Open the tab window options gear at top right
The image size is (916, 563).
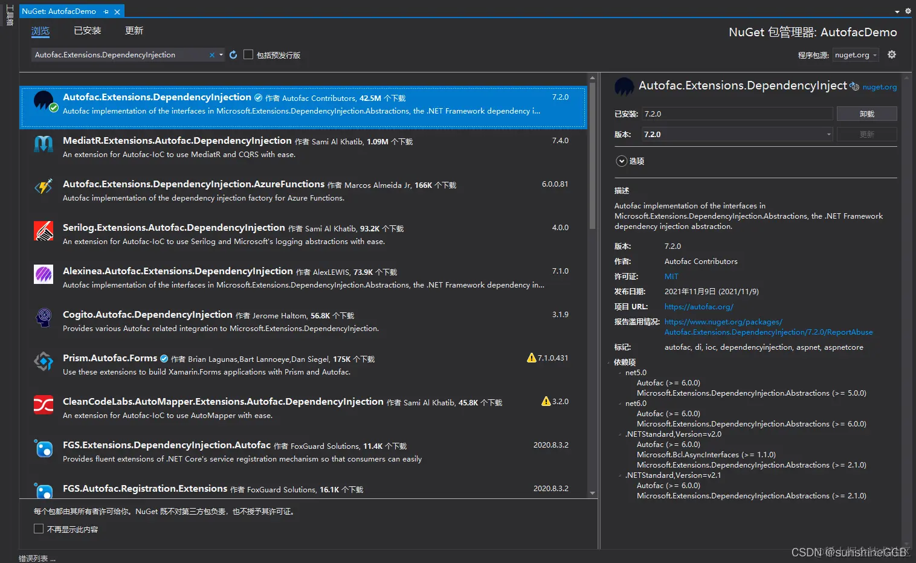908,11
